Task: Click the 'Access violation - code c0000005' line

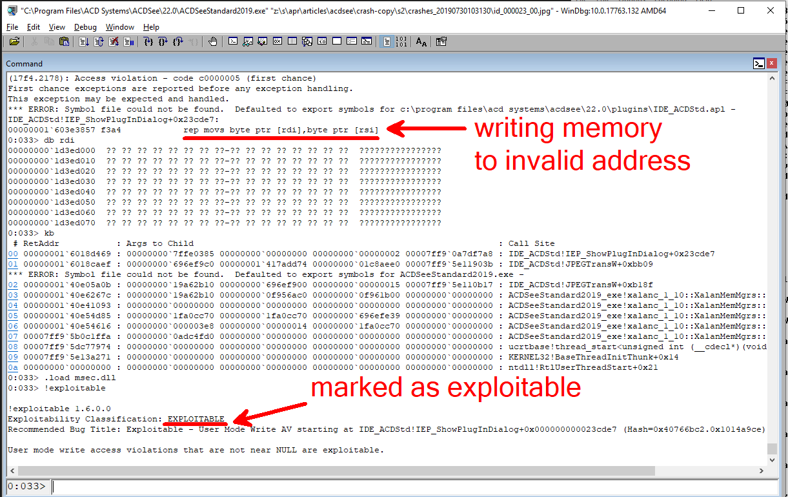Action: 162,78
